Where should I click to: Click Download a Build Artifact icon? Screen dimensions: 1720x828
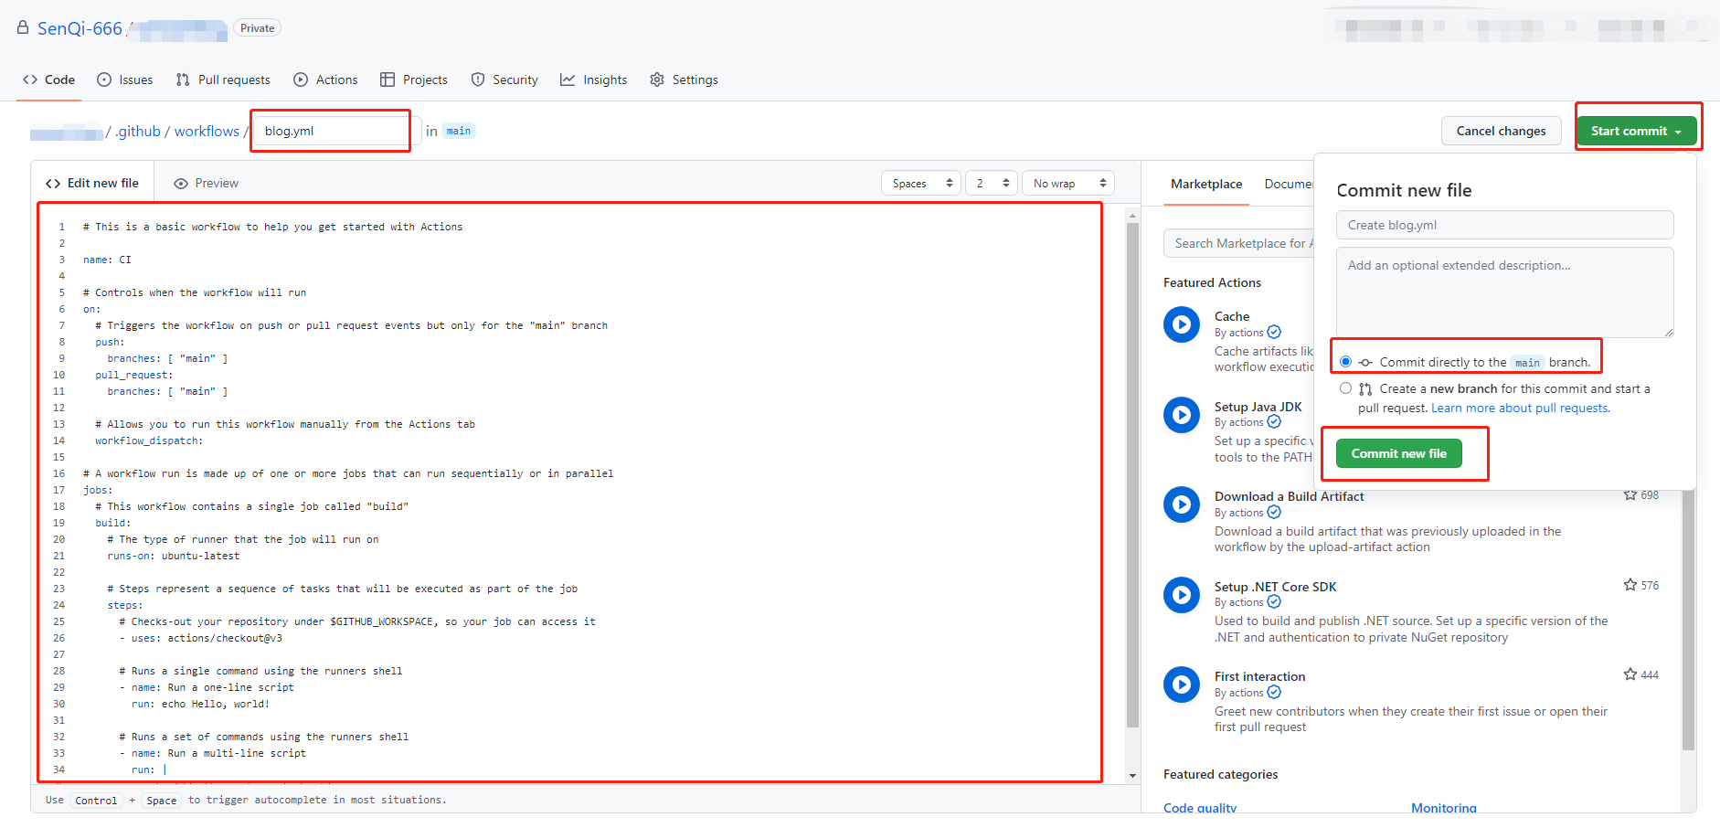1182,504
